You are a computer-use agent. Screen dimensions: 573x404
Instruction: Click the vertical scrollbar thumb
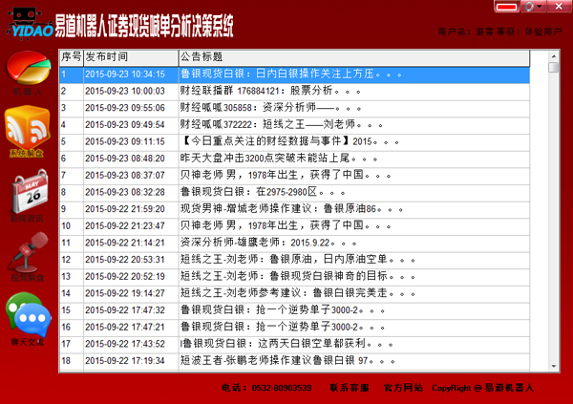click(x=554, y=67)
